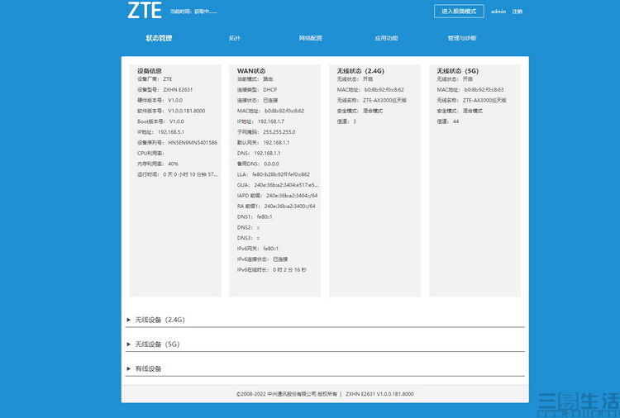This screenshot has width=620, height=418.
Task: Select the 5G MAC address ending c8:63
Action: pyautogui.click(x=484, y=90)
